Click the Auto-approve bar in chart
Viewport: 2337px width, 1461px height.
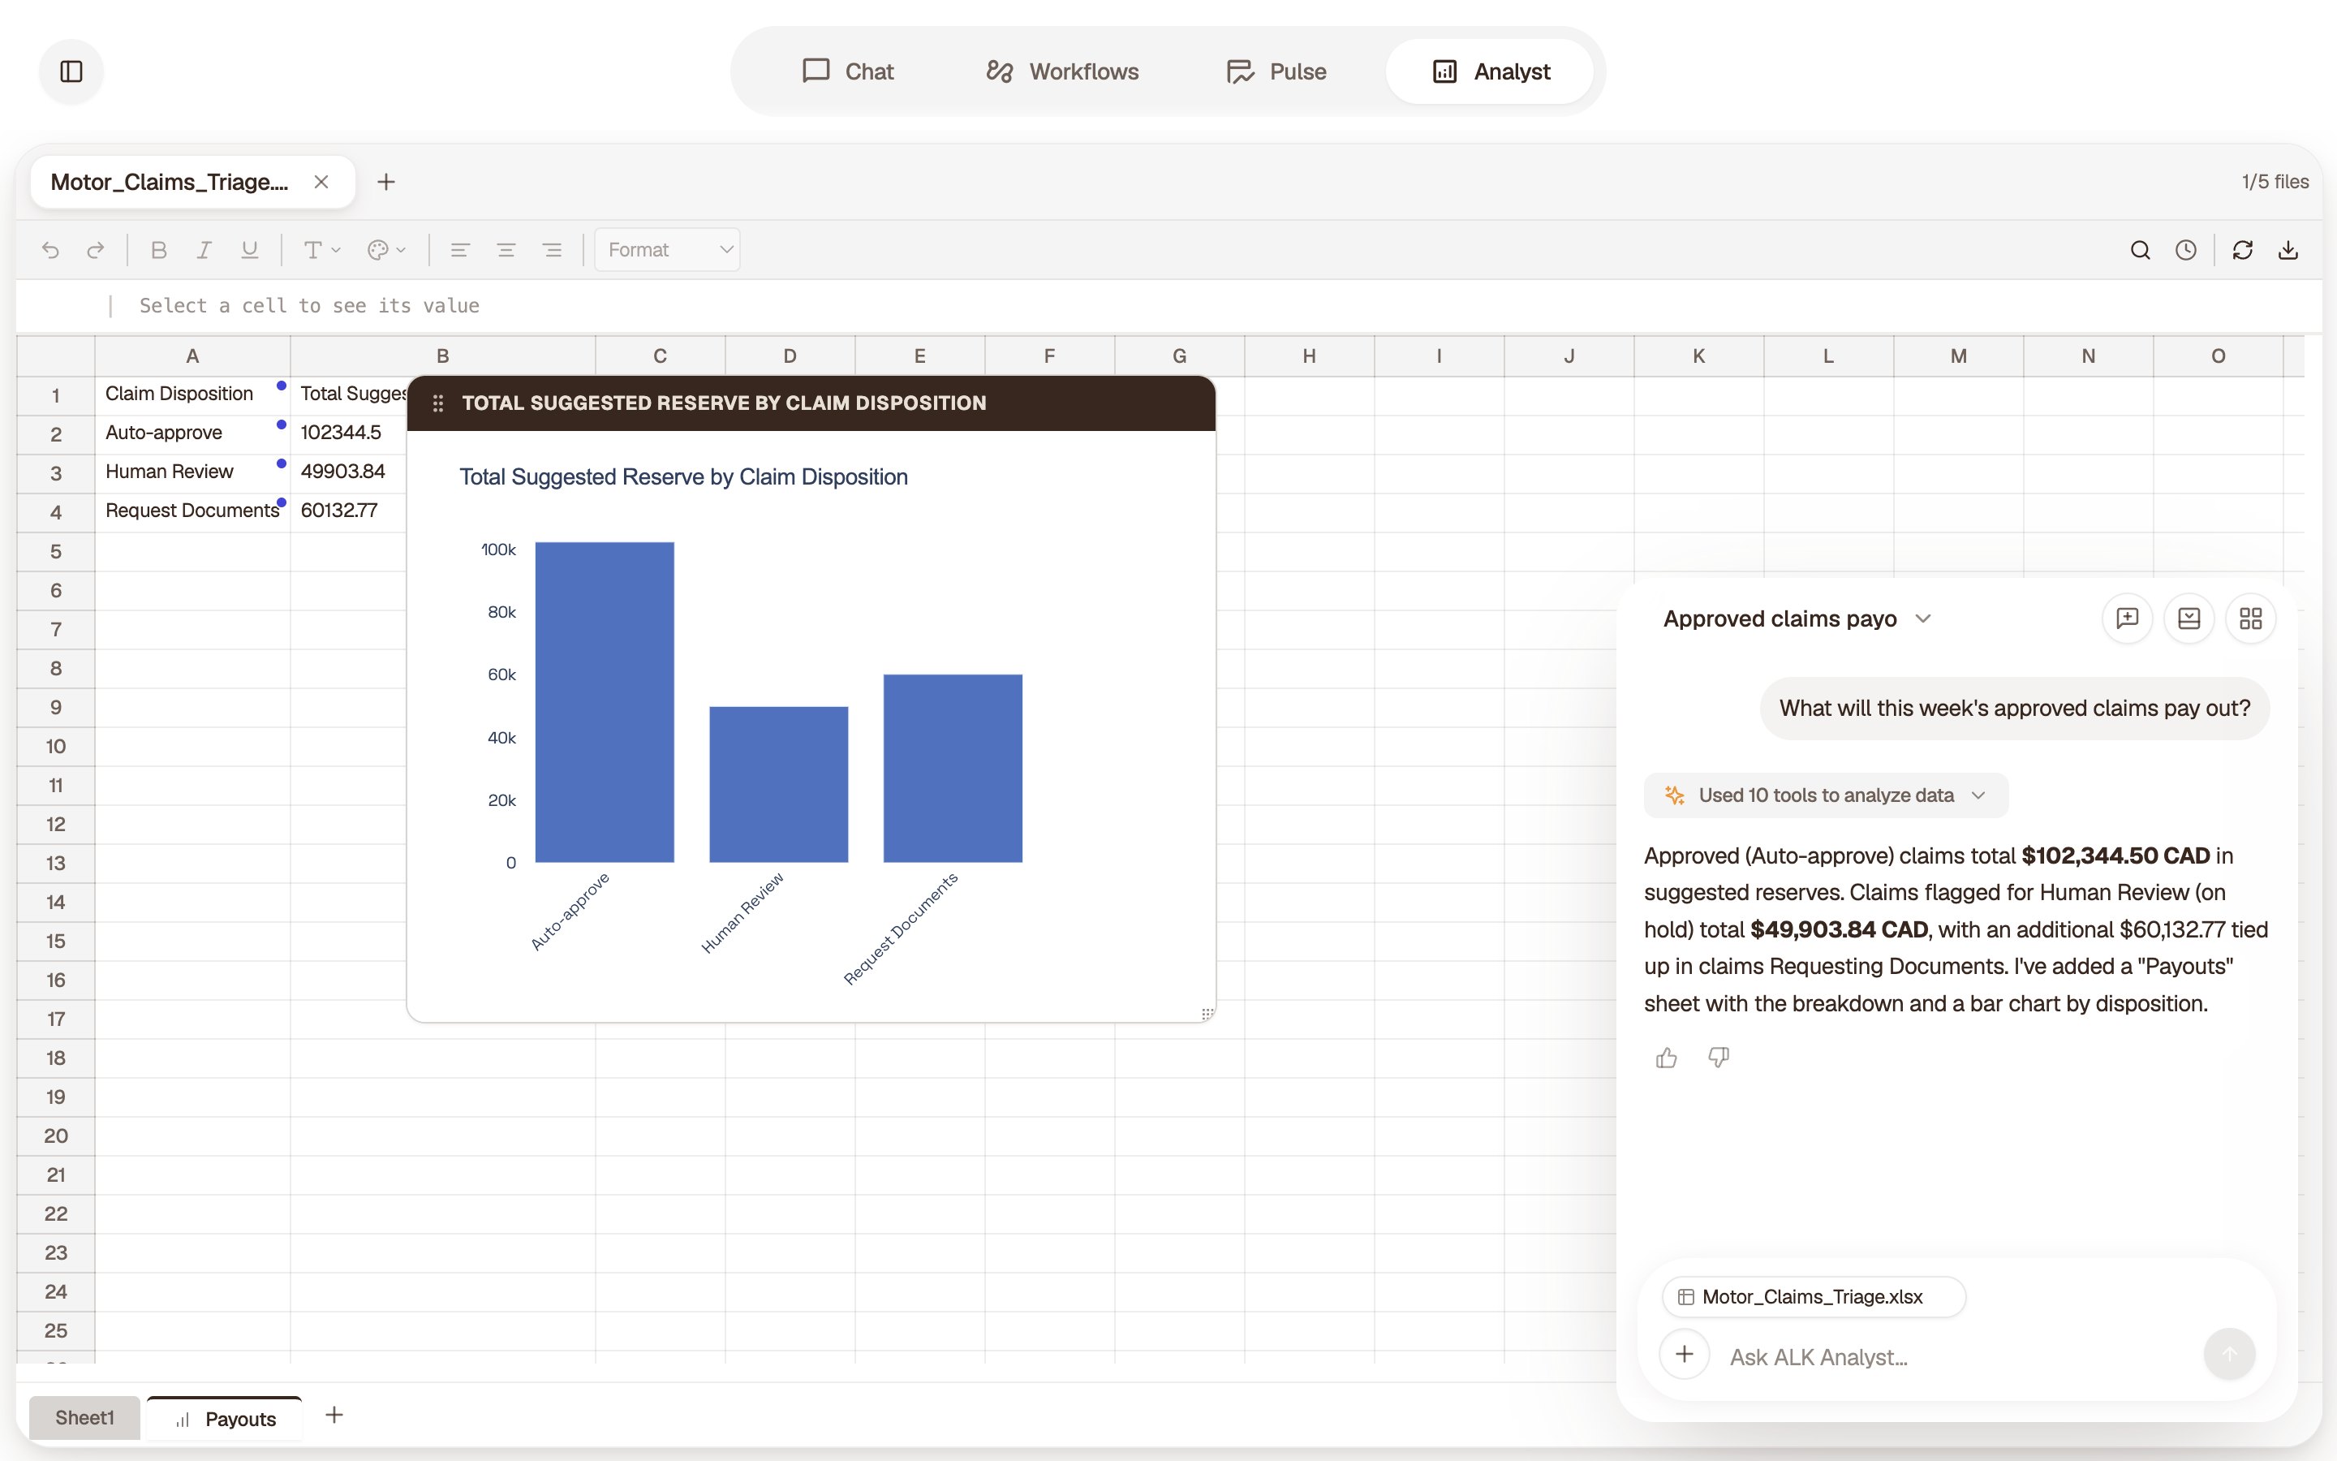click(x=605, y=701)
